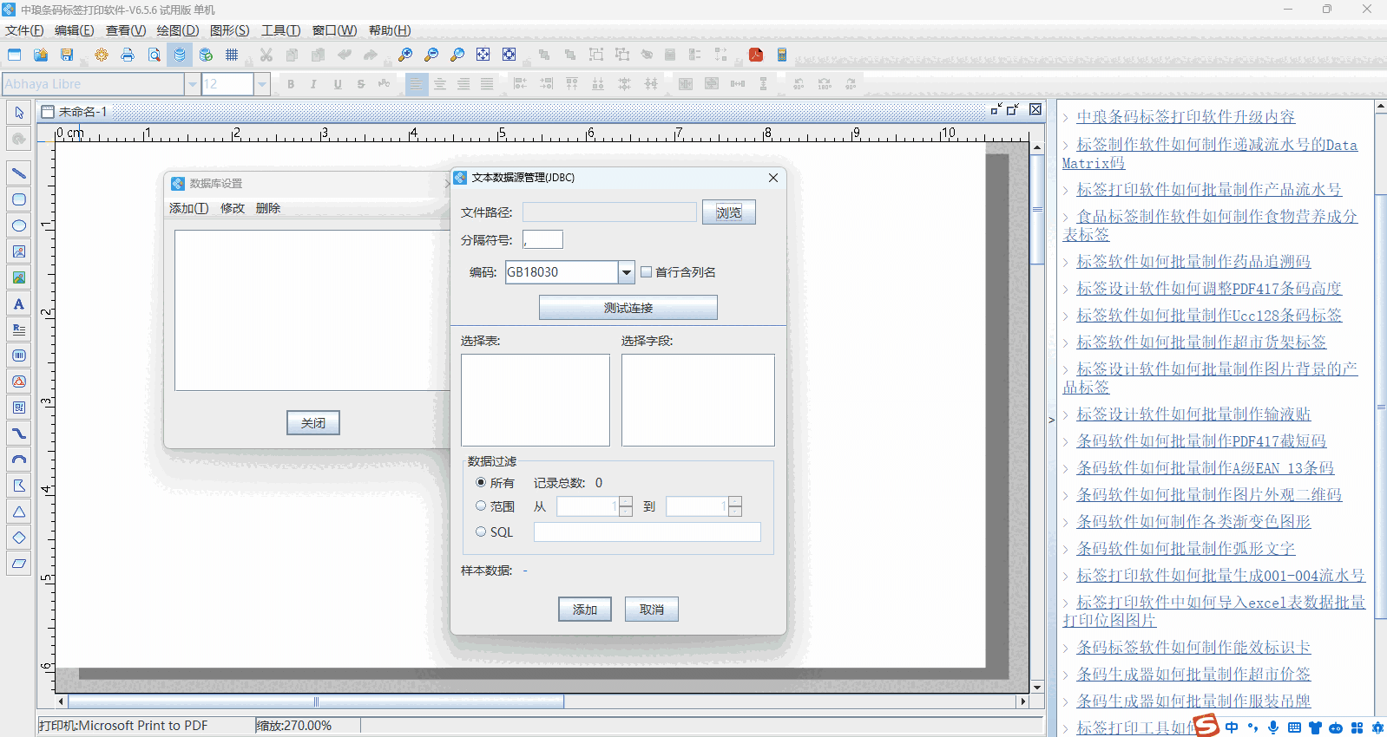Select the ellipse drawing tool

[x=19, y=225]
